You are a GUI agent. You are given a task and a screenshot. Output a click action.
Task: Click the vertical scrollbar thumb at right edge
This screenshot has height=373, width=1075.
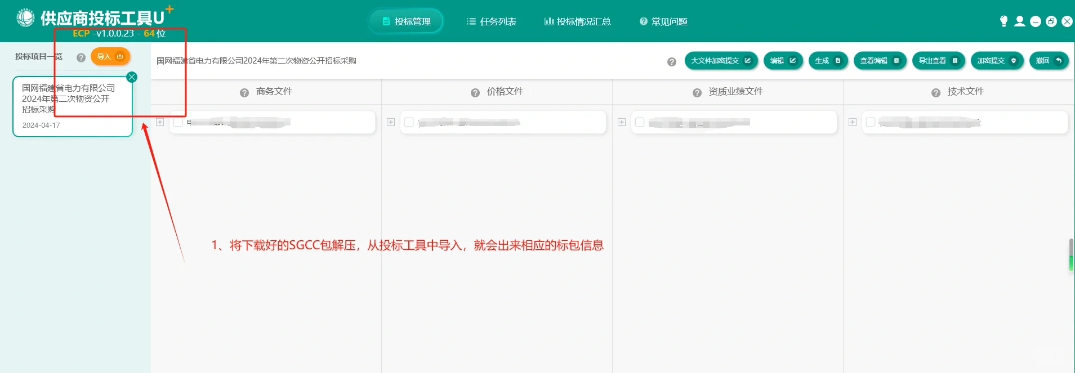tap(1071, 255)
